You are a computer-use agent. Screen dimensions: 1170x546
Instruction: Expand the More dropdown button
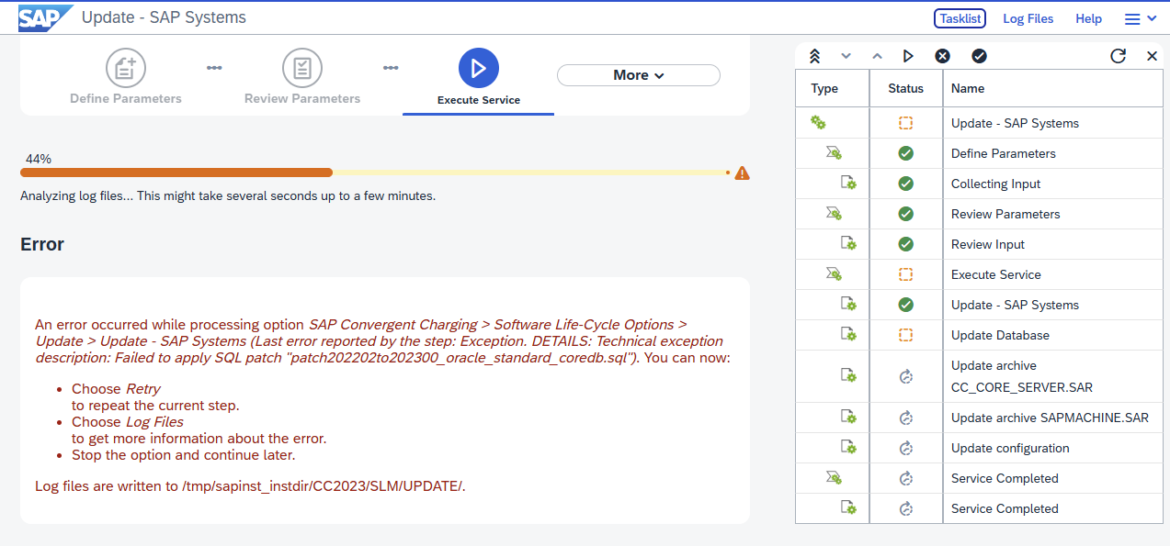639,75
